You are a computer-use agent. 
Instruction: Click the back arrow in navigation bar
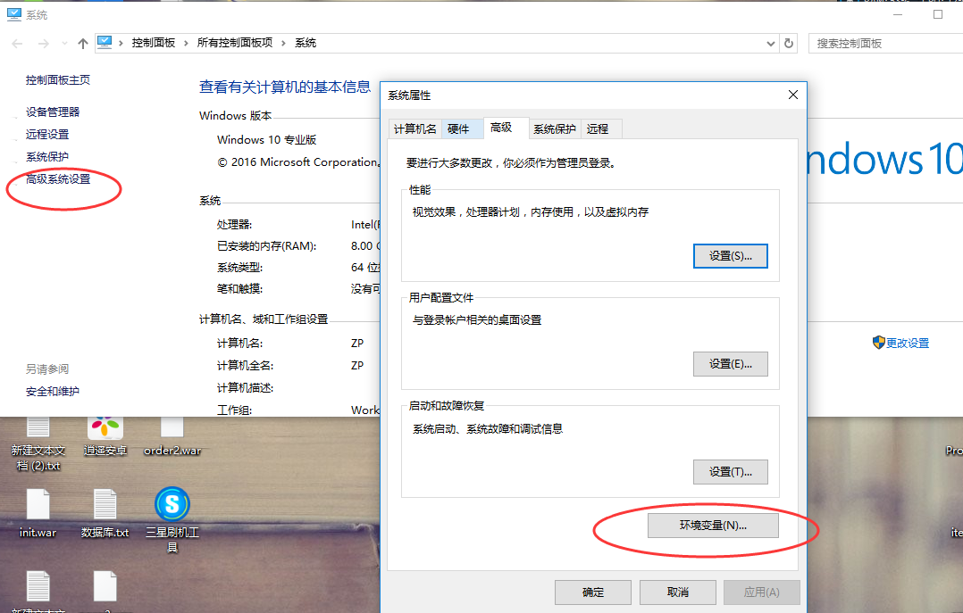[17, 44]
